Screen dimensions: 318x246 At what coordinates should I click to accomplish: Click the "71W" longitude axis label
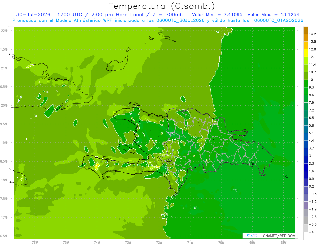click(x=190, y=242)
